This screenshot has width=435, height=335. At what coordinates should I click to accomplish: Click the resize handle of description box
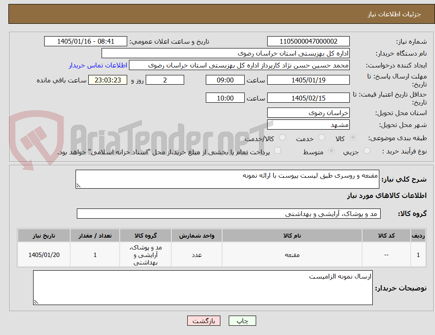[78, 186]
